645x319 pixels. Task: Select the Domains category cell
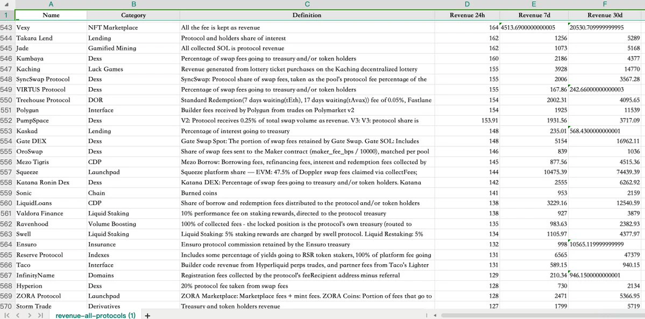point(133,275)
